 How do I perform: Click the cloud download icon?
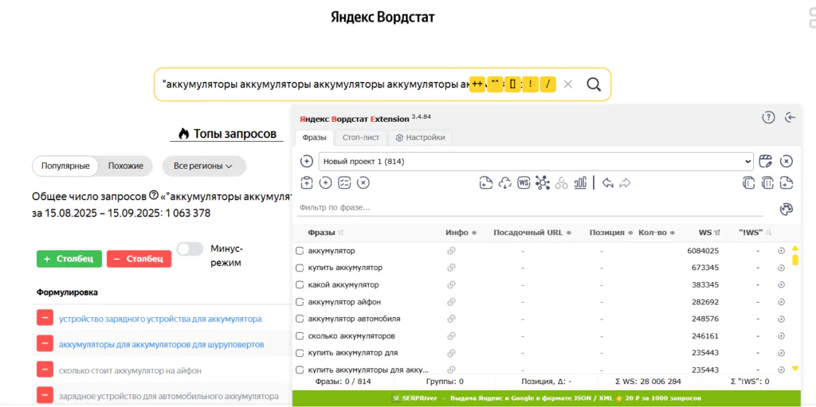click(504, 182)
